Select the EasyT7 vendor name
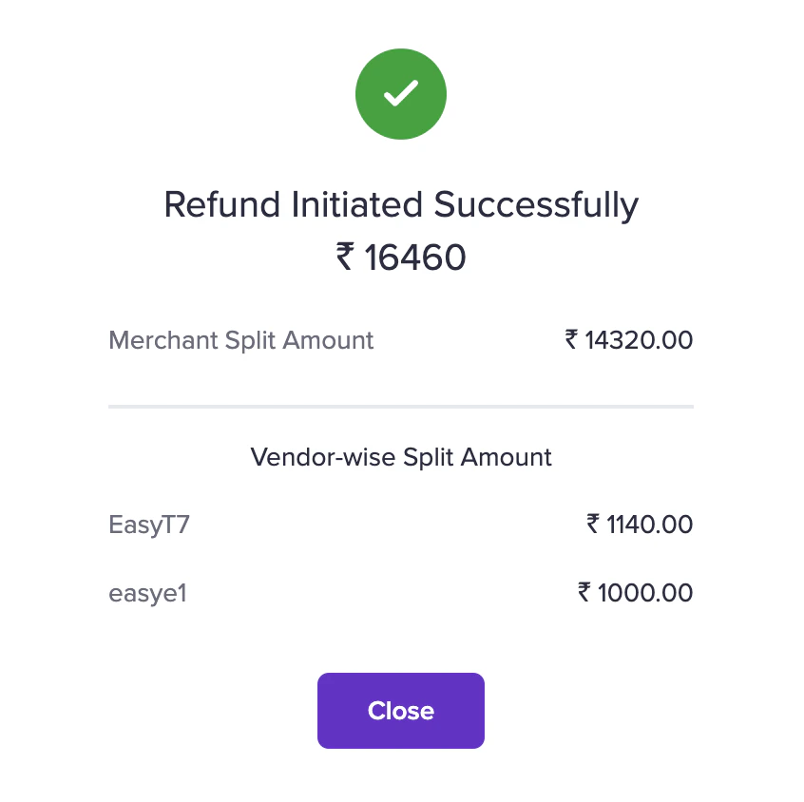Viewport: 804px width, 802px height. (149, 525)
